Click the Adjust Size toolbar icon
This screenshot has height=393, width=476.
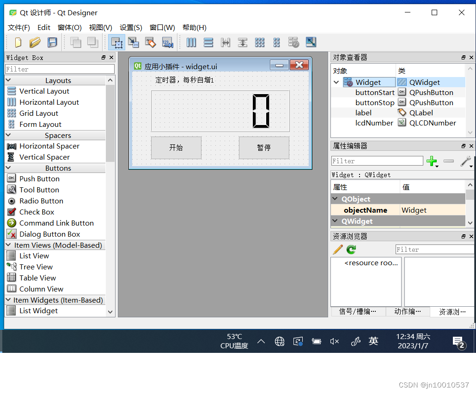pyautogui.click(x=311, y=42)
